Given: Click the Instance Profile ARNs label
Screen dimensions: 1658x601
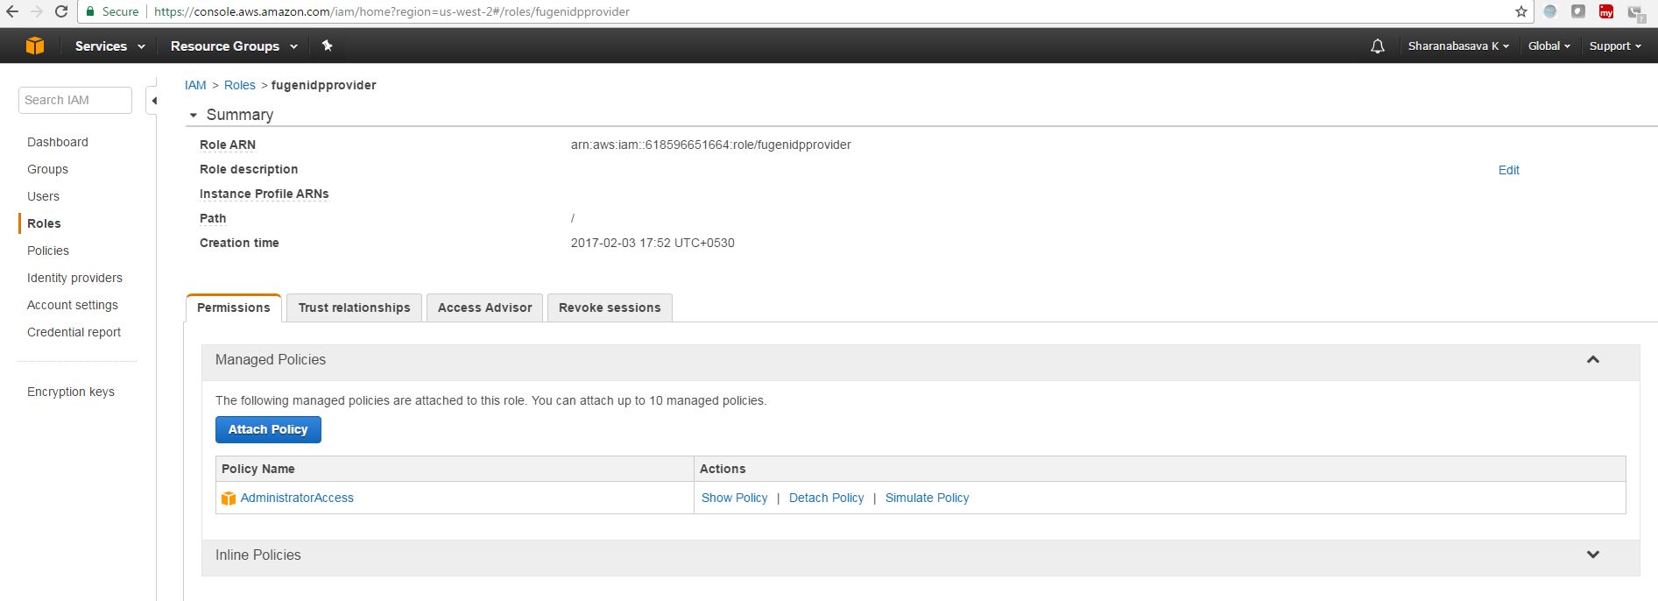Looking at the screenshot, I should point(265,194).
